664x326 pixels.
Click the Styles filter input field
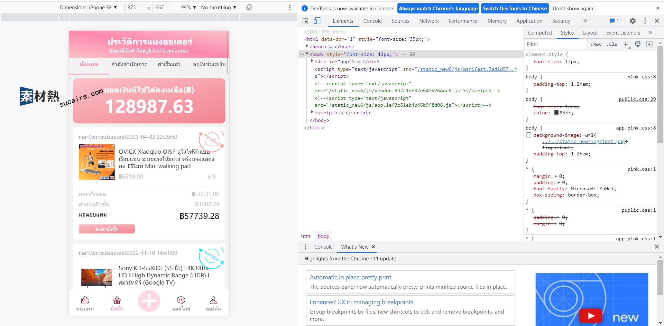555,44
